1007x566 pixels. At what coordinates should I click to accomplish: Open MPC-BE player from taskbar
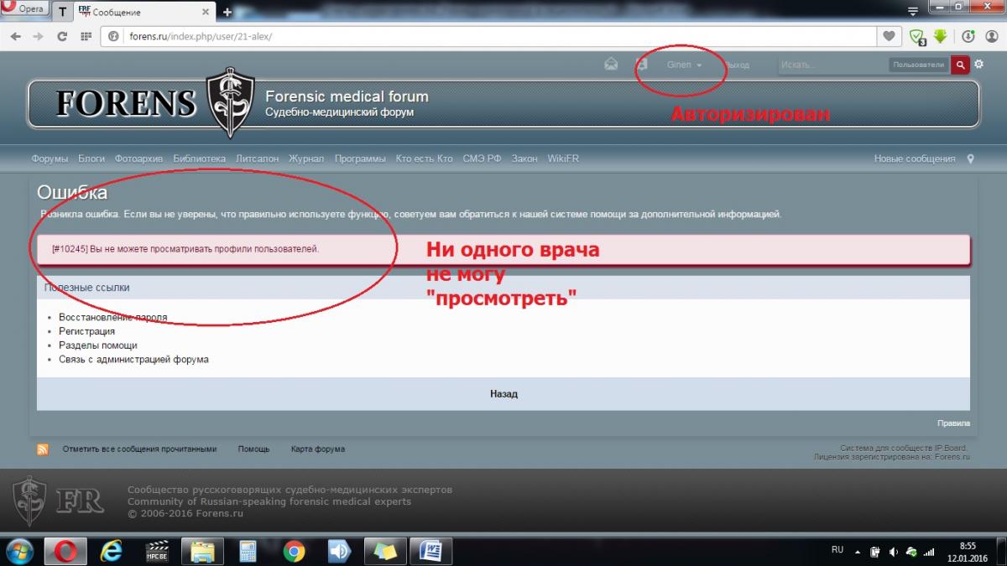[x=157, y=551]
